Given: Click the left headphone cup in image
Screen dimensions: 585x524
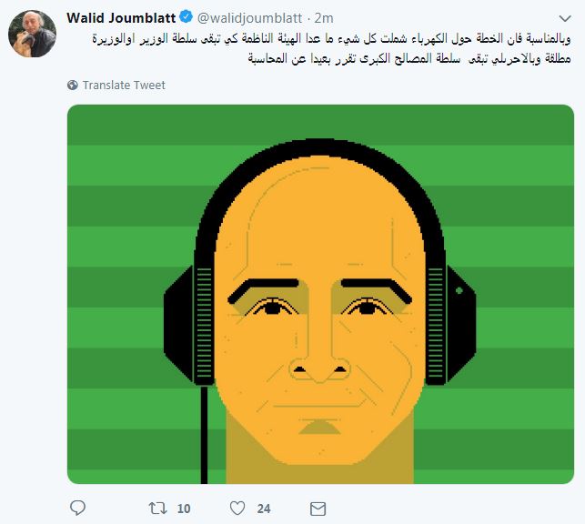Looking at the screenshot, I should 188,326.
